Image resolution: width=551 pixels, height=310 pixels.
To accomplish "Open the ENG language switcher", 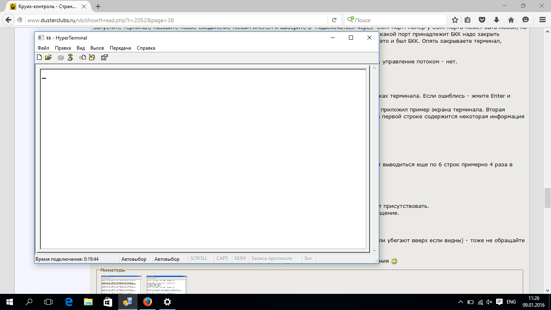I will click(x=511, y=302).
